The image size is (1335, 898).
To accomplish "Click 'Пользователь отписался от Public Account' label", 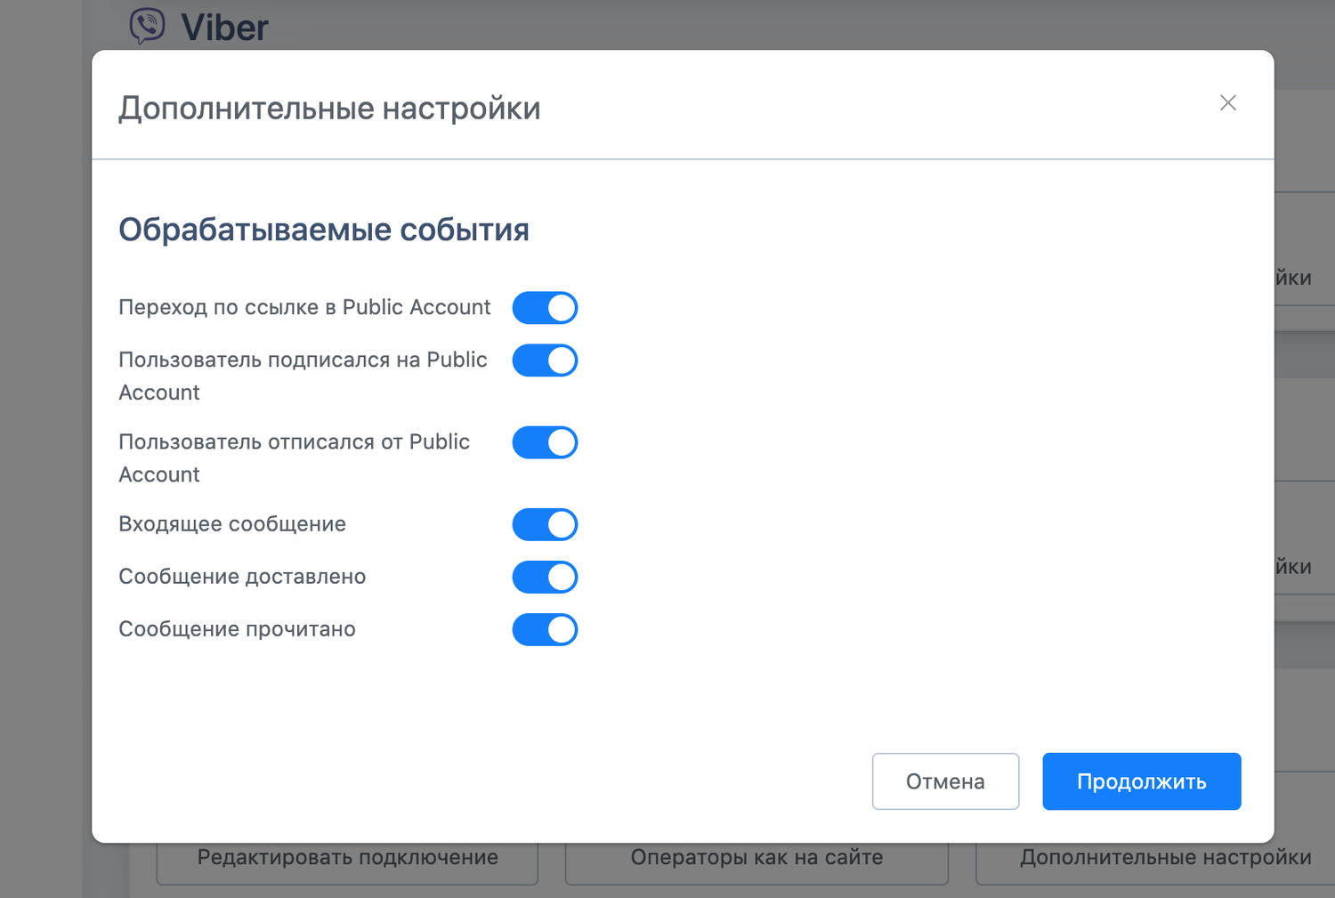I will tap(294, 457).
